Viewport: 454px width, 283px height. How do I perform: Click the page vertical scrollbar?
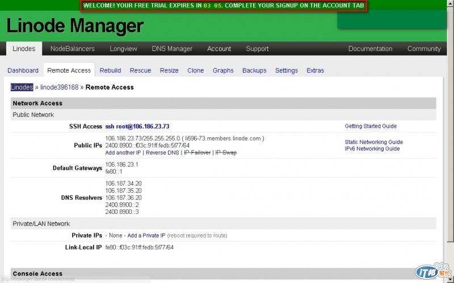click(x=450, y=124)
